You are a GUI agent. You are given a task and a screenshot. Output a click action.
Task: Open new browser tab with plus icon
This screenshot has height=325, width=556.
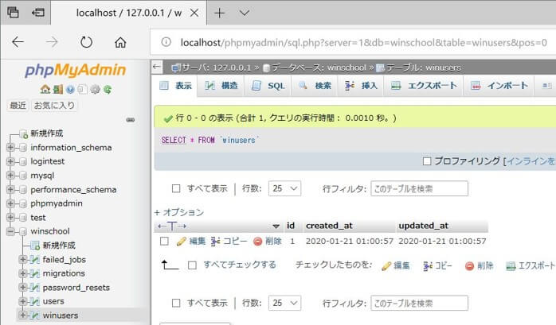click(x=220, y=13)
